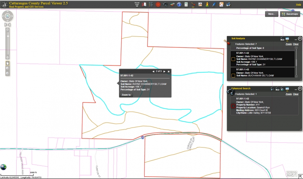This screenshot has height=179, width=303.
Task: Click Clear in Enhanced Search panel
Action: (x=296, y=94)
